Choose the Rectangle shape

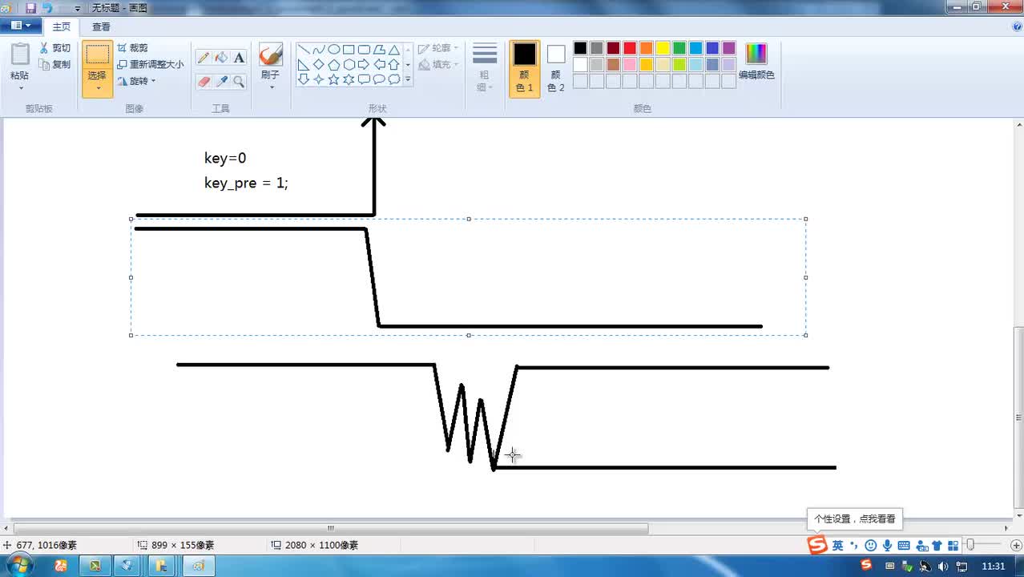click(349, 50)
